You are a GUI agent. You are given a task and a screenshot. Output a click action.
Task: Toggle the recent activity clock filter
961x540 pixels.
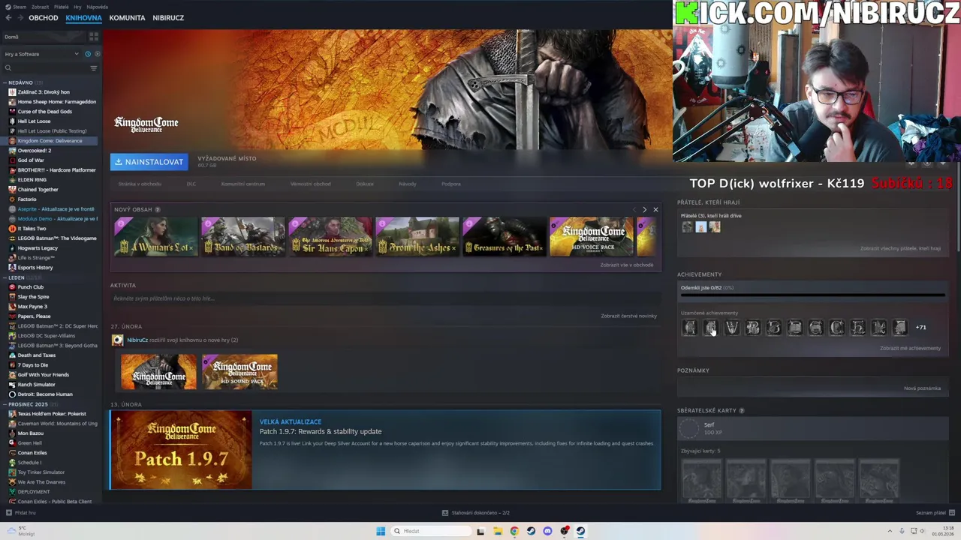[88, 54]
